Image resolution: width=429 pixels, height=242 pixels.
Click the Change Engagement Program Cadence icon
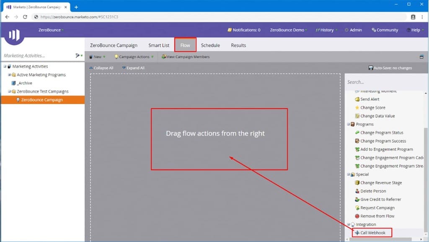[x=357, y=158]
